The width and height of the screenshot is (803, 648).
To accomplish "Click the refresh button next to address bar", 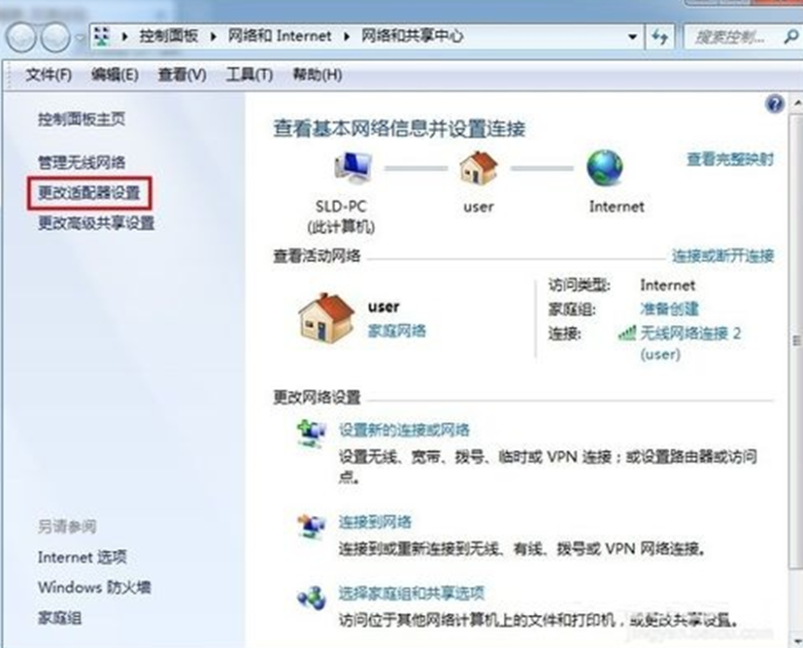I will tap(660, 36).
